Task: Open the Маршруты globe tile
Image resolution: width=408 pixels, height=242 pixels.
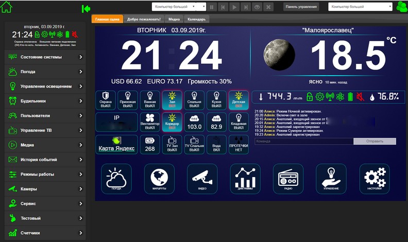Action: 159,179
